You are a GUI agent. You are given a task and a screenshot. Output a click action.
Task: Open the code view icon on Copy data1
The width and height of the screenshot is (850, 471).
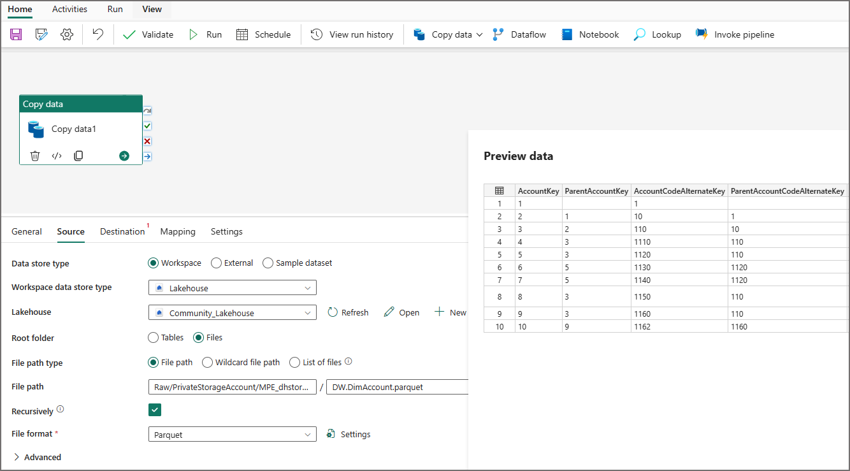tap(57, 155)
